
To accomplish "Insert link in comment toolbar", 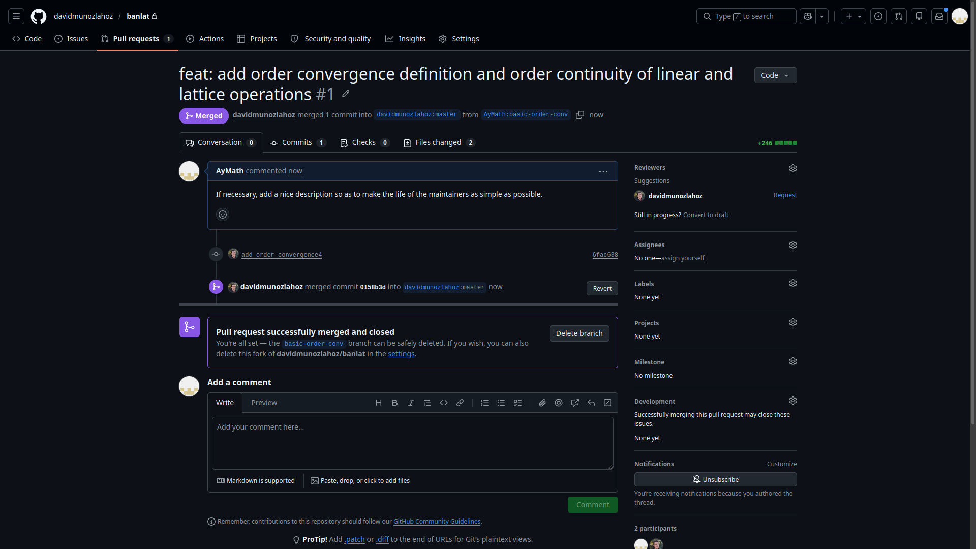I will (460, 403).
